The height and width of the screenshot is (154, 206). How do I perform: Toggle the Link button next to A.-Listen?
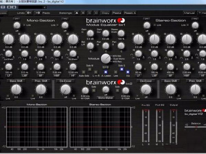(115, 72)
